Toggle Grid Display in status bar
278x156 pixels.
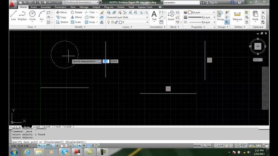coord(48,146)
